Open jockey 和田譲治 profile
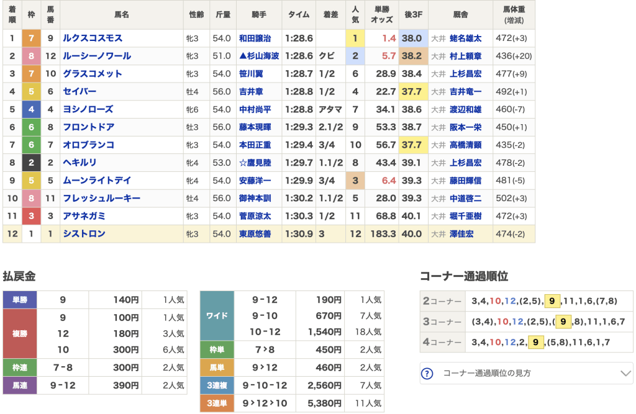 point(255,38)
